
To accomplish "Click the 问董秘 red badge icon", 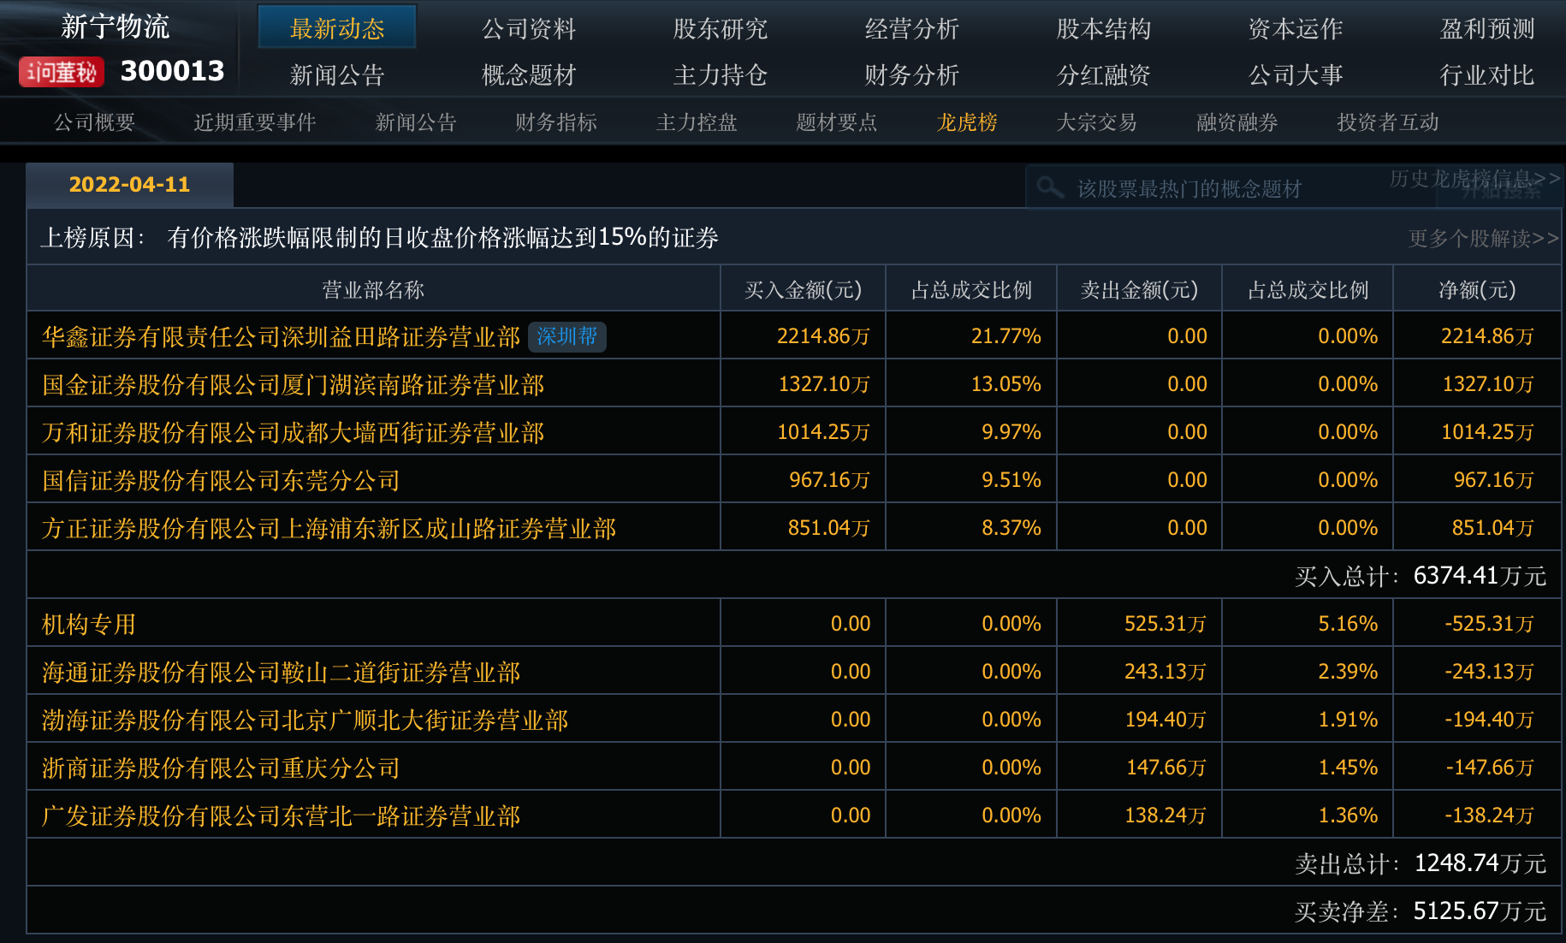I will click(x=62, y=72).
